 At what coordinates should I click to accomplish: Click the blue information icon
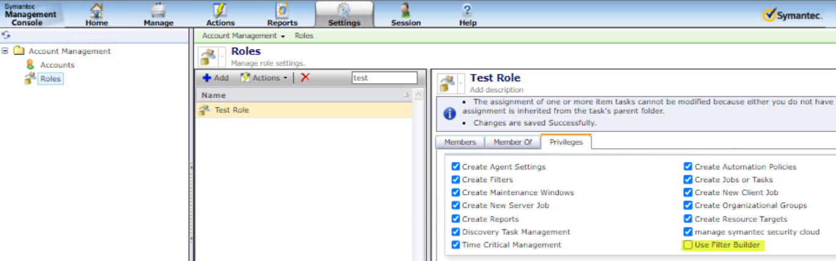449,114
